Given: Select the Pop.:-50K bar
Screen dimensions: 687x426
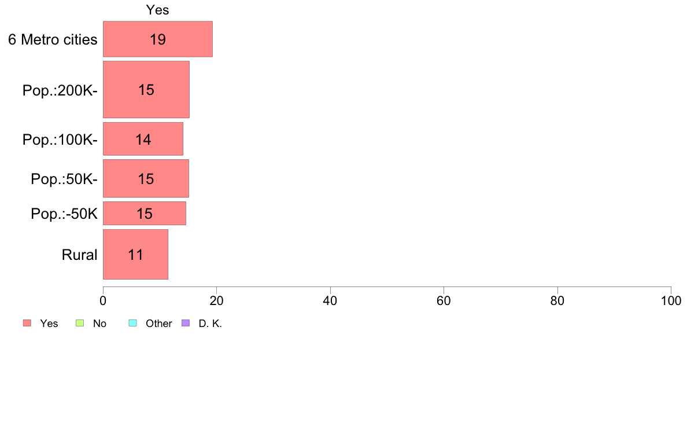Looking at the screenshot, I should pyautogui.click(x=145, y=213).
